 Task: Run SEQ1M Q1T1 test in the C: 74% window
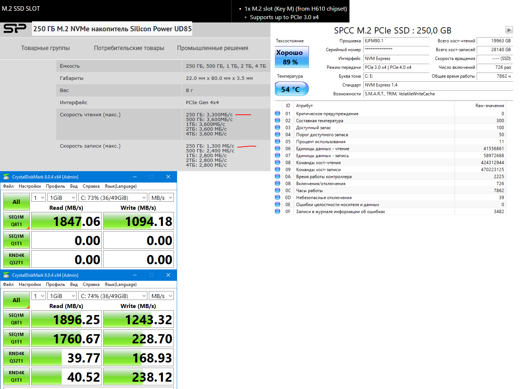coord(17,338)
